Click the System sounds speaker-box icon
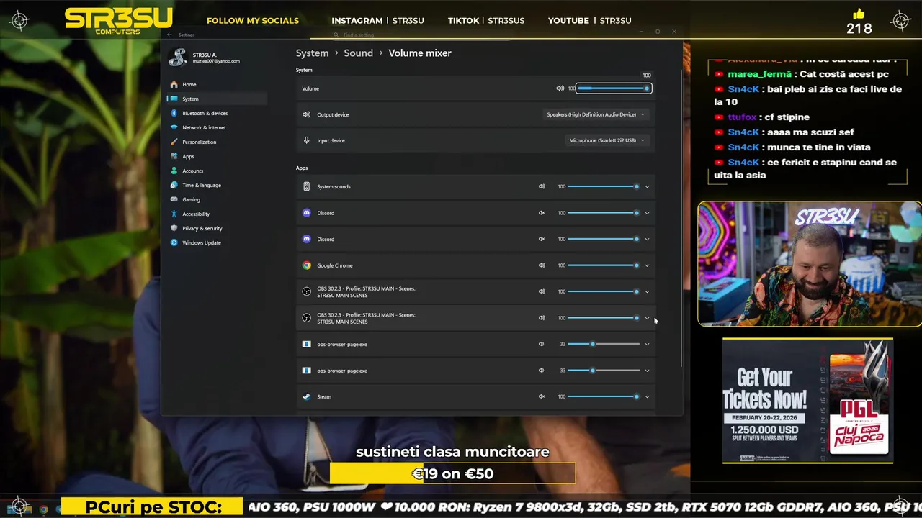The height and width of the screenshot is (518, 922). point(307,186)
